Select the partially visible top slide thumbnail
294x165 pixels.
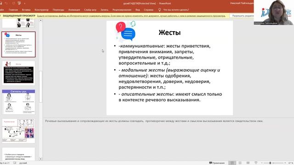[18, 23]
